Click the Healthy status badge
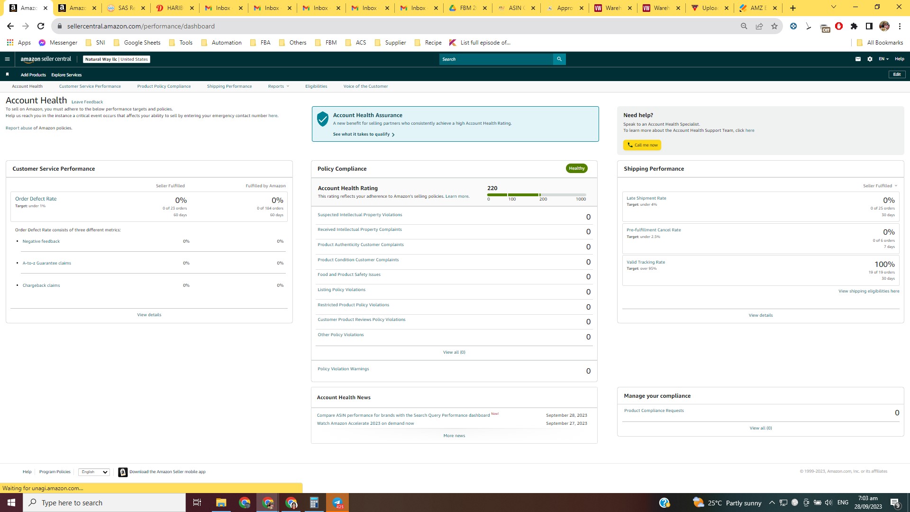 pyautogui.click(x=577, y=168)
